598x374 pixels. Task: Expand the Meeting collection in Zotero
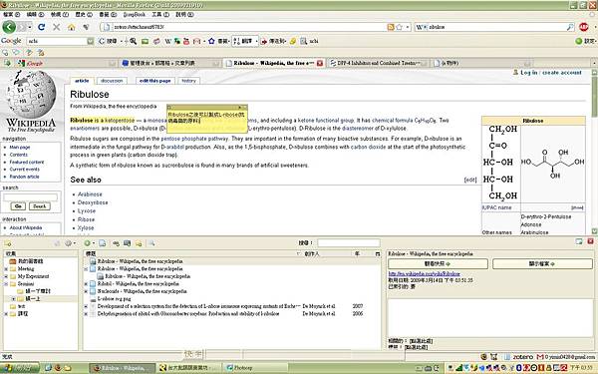coord(6,268)
